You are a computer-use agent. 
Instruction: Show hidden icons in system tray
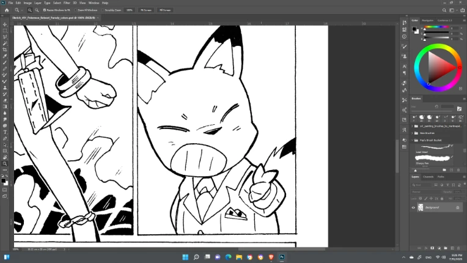[x=403, y=257]
